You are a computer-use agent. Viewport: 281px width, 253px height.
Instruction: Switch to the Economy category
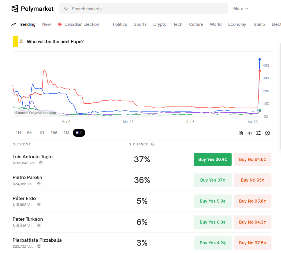237,24
